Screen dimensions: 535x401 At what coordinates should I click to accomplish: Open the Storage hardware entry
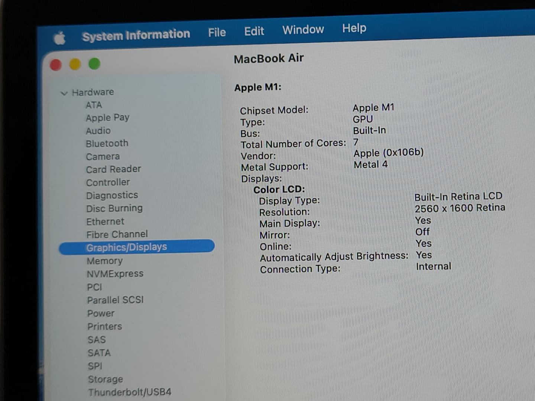pyautogui.click(x=105, y=379)
